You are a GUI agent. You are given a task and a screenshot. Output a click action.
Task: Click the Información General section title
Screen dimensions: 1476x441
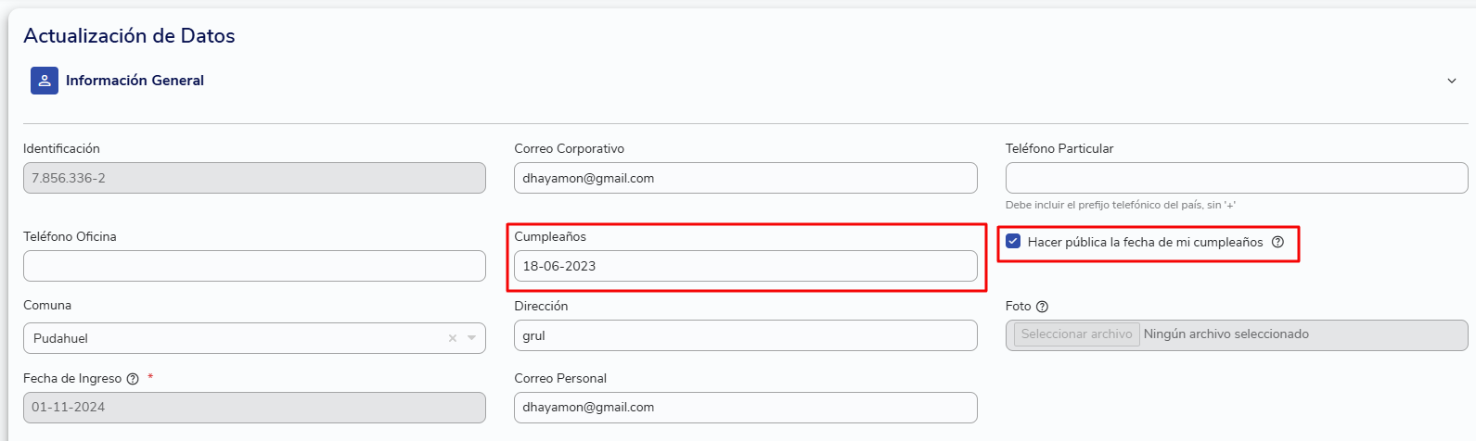click(x=135, y=81)
